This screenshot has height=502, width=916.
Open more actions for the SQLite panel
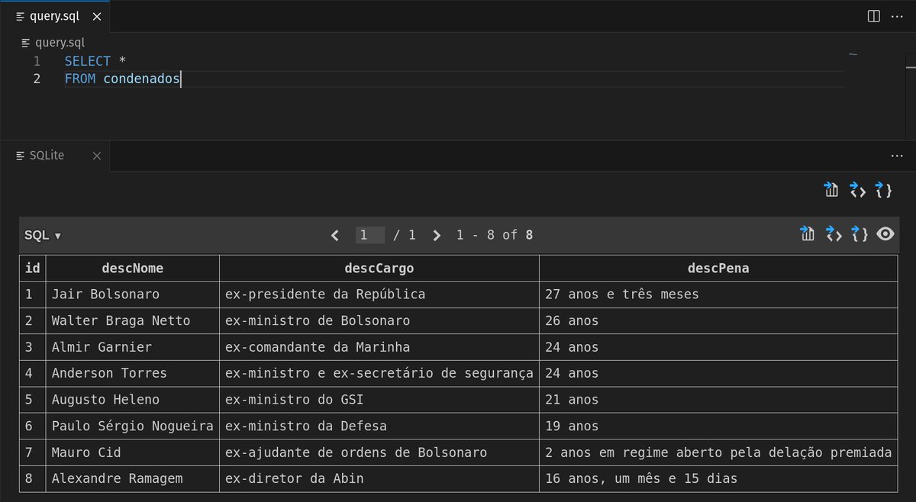[898, 155]
